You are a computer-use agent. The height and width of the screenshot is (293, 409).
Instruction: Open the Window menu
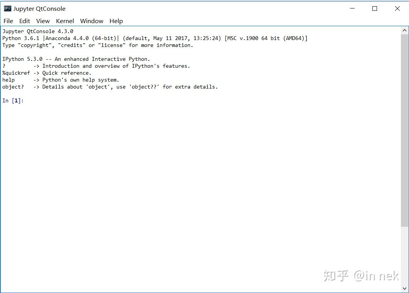tap(91, 21)
